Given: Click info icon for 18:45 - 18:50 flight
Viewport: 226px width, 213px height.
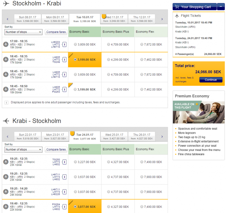Looking at the screenshot, I should pos(64,89).
